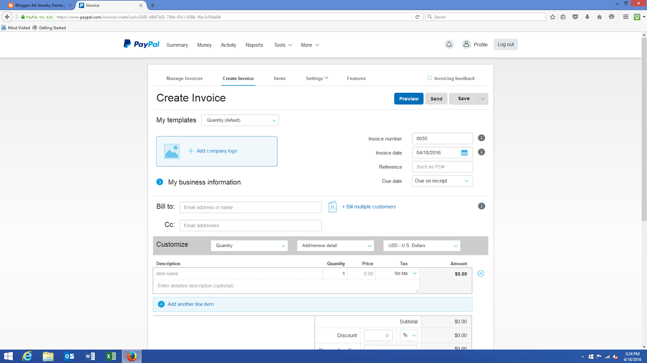Click the Reference input field
This screenshot has height=363, width=647.
442,167
